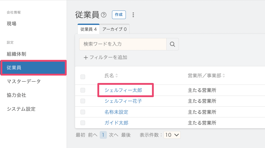Open 組織体制 in the sidebar
The width and height of the screenshot is (265, 148).
tap(16, 54)
